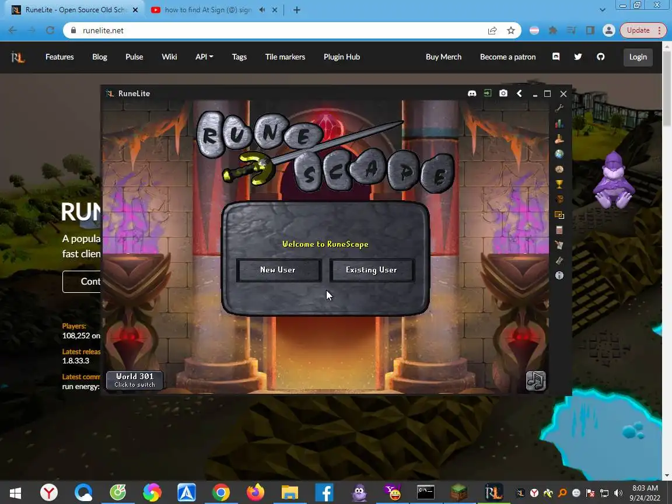Click the World 301 switch button
The height and width of the screenshot is (504, 672).
135,380
